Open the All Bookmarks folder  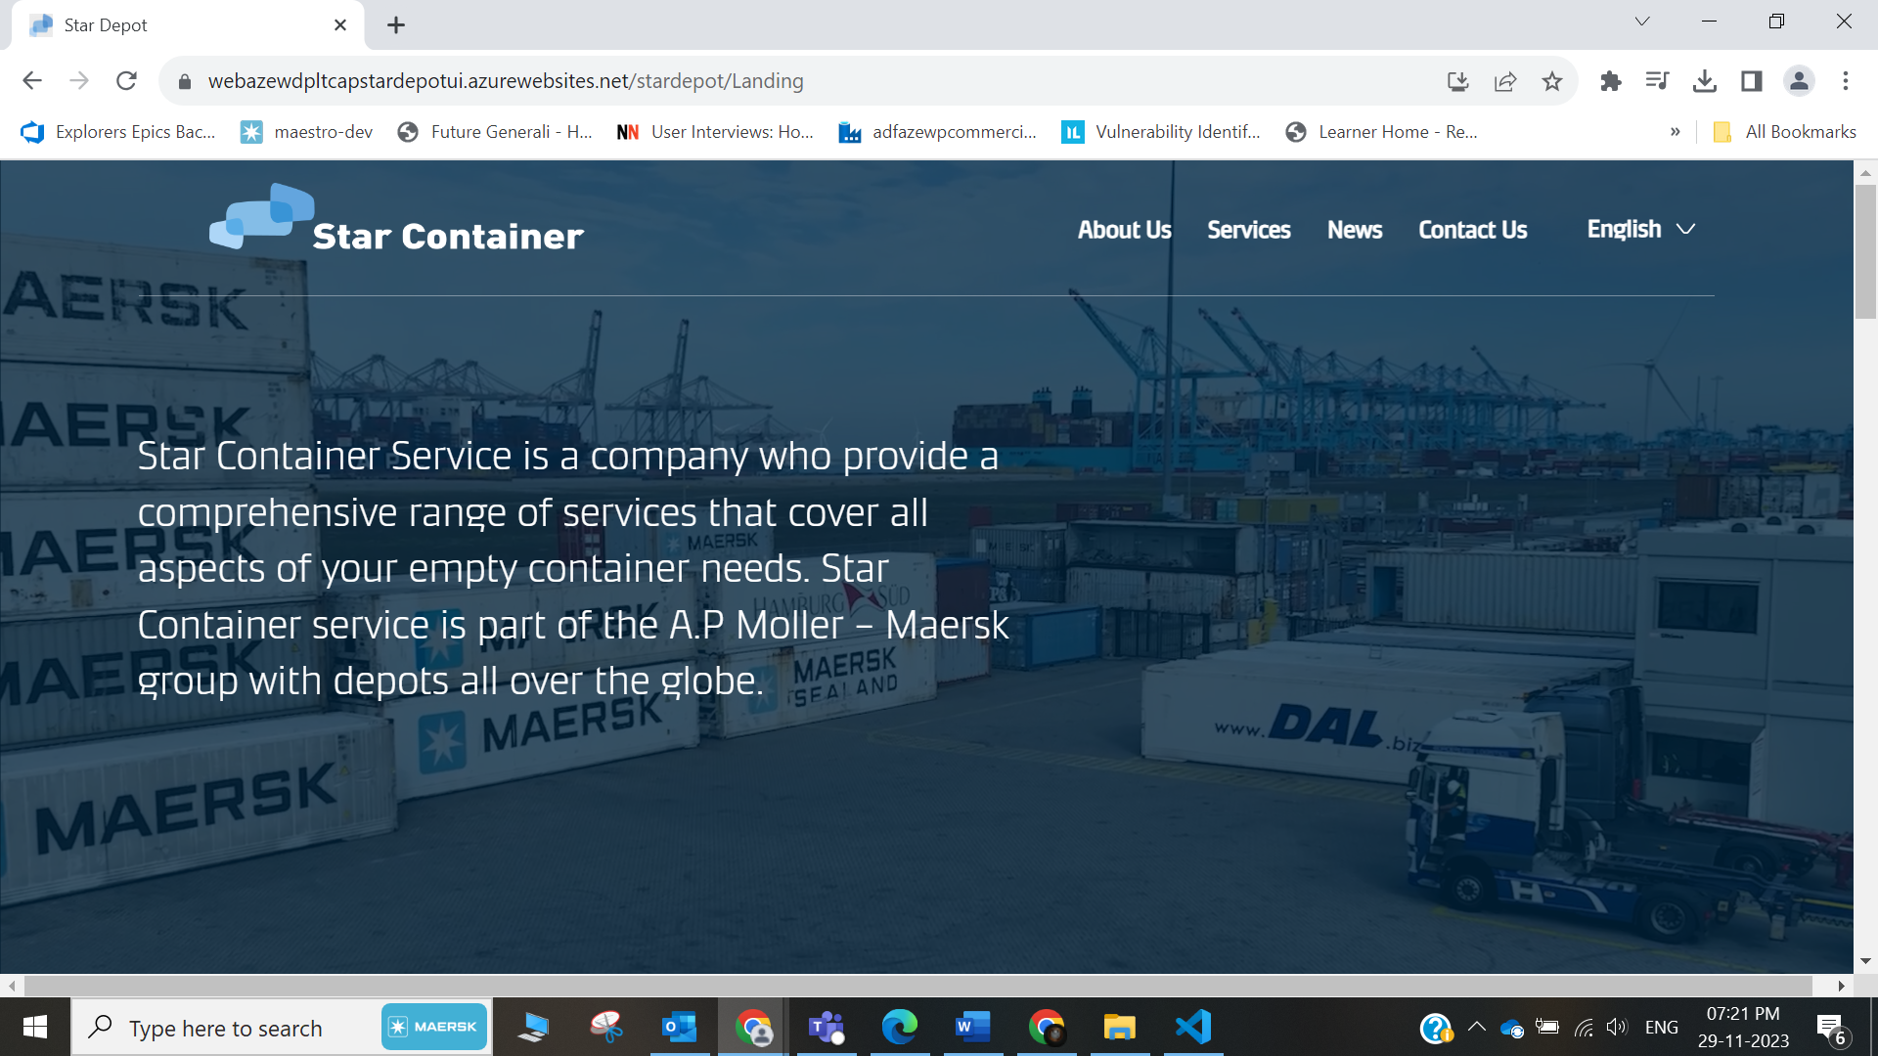[x=1785, y=132]
